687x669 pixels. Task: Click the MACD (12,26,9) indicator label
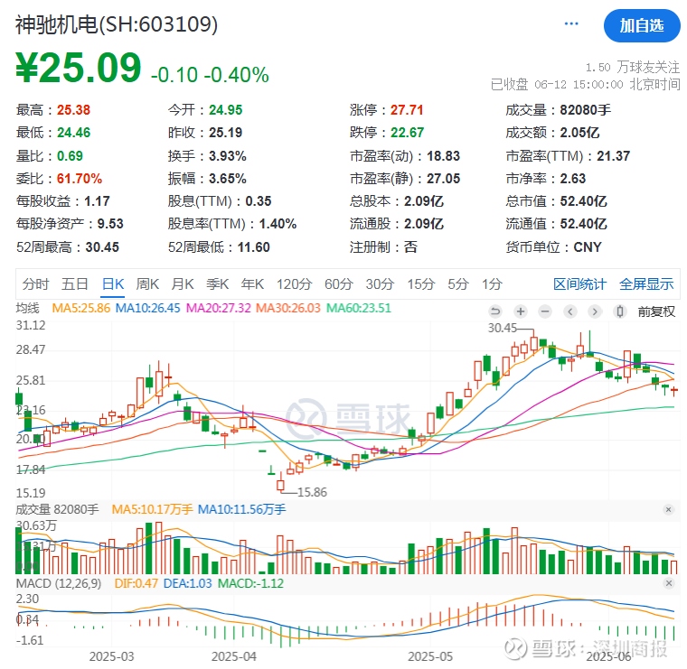pyautogui.click(x=59, y=583)
